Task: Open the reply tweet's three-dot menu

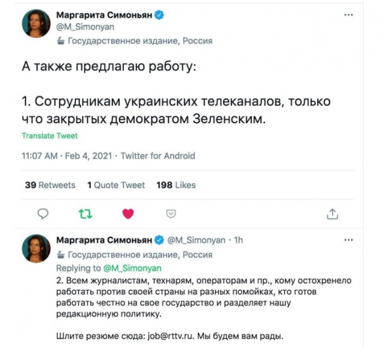Action: click(347, 241)
